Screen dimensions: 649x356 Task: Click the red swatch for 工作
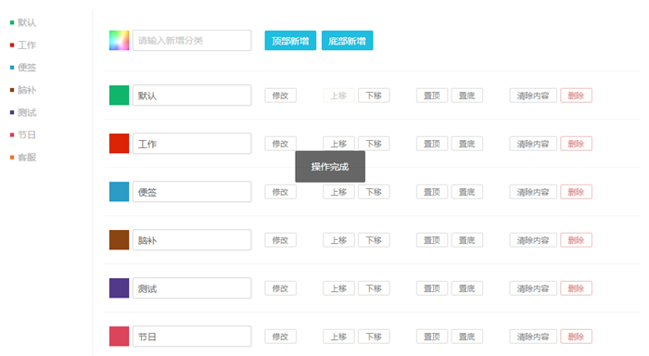pos(119,144)
